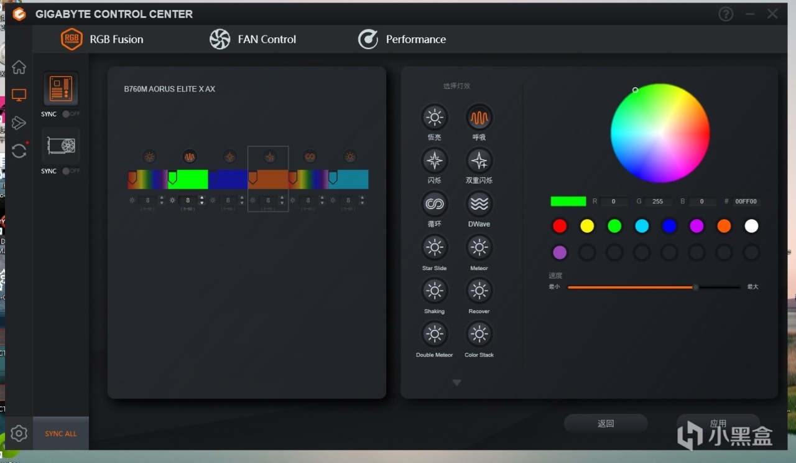The height and width of the screenshot is (463, 796).
Task: Click the LED count field under the orange zone
Action: coord(268,200)
